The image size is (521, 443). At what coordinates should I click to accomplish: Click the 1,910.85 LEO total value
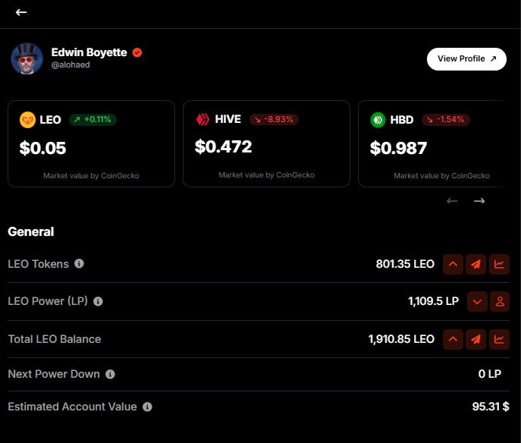pyautogui.click(x=401, y=339)
